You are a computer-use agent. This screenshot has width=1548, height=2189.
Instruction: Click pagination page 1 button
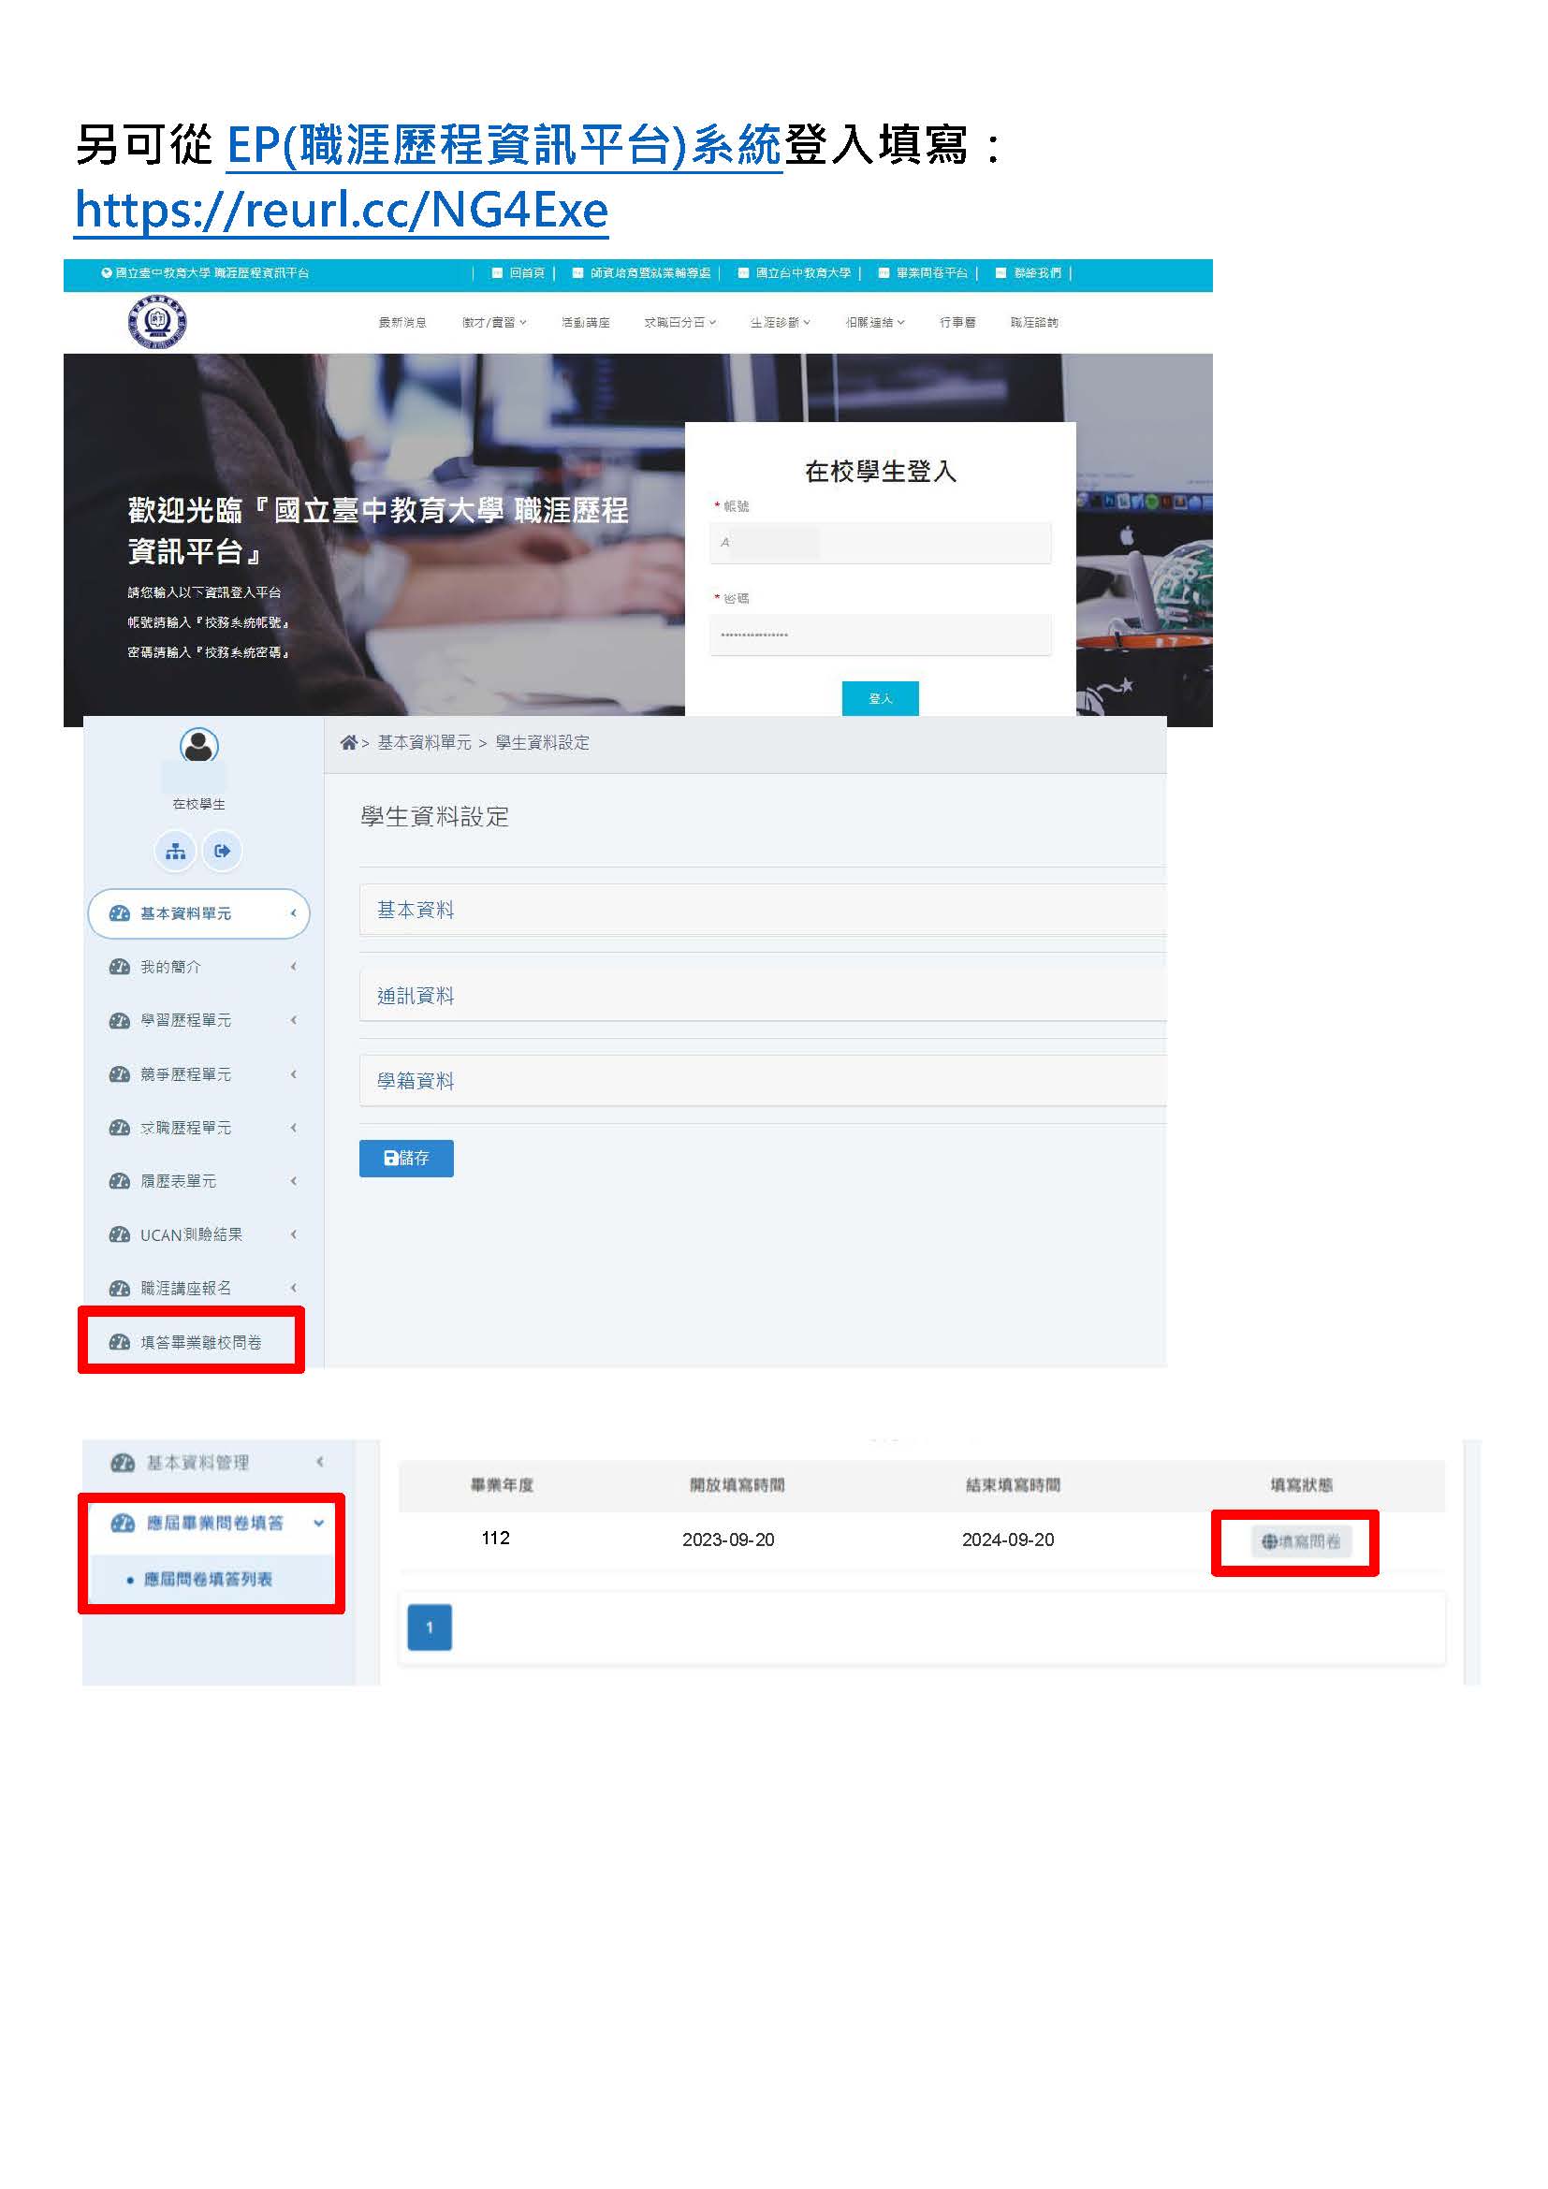click(430, 1627)
